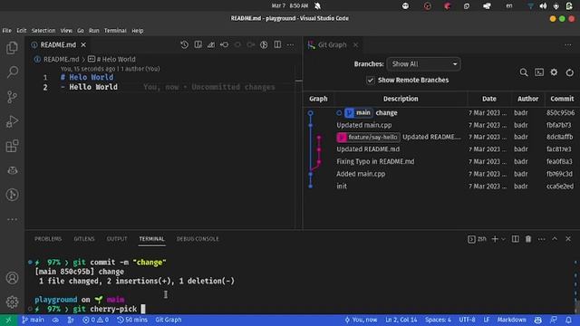Split the README.md editor right

[x=277, y=44]
